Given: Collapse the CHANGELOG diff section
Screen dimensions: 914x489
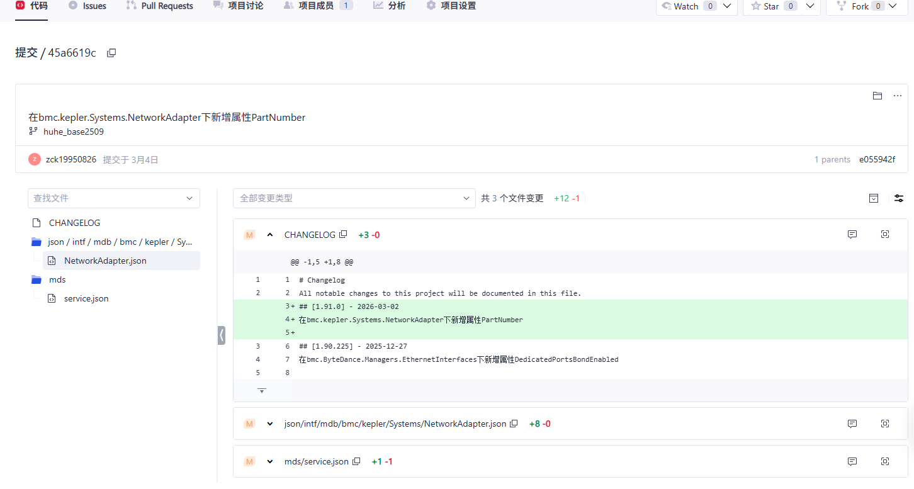Looking at the screenshot, I should [x=270, y=235].
